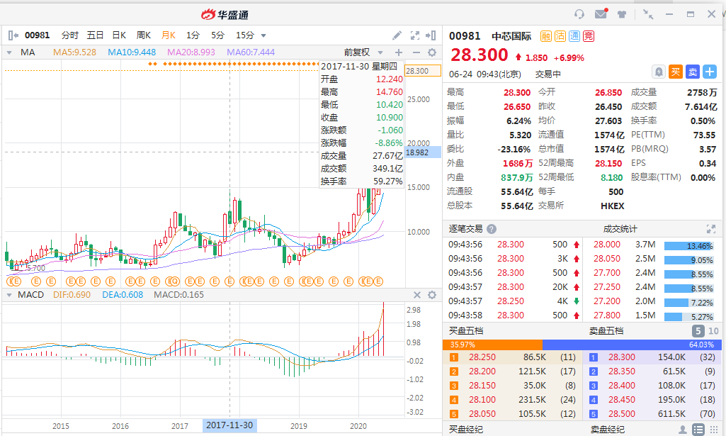Open the skin theme shirt icon
The width and height of the screenshot is (726, 436).
click(622, 14)
